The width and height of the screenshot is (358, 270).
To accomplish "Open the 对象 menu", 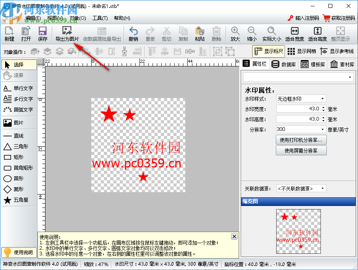I will pos(77,18).
